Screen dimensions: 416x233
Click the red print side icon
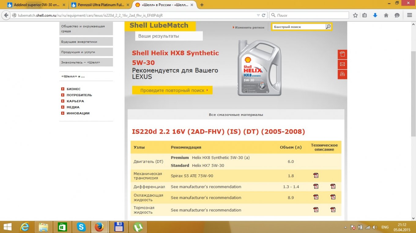click(x=342, y=74)
